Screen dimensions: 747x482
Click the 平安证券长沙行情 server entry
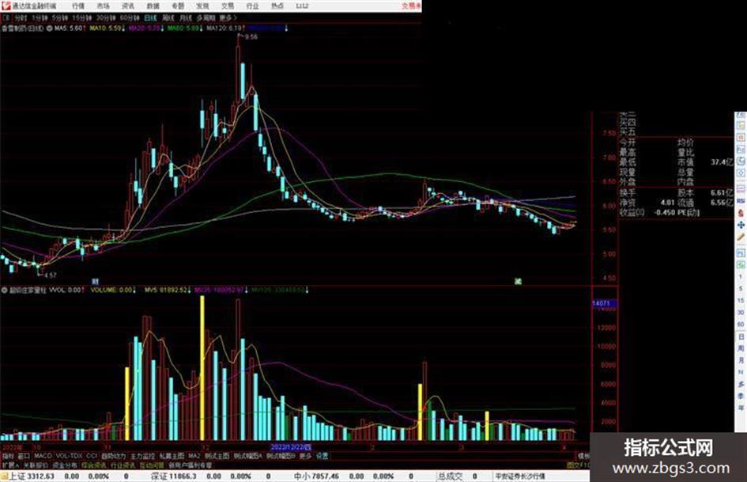520,476
